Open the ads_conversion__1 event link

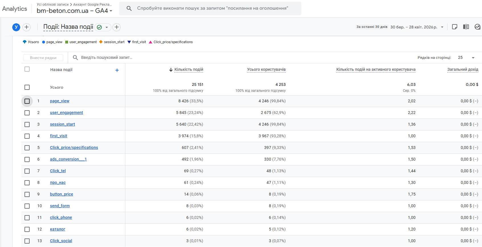[68, 159]
